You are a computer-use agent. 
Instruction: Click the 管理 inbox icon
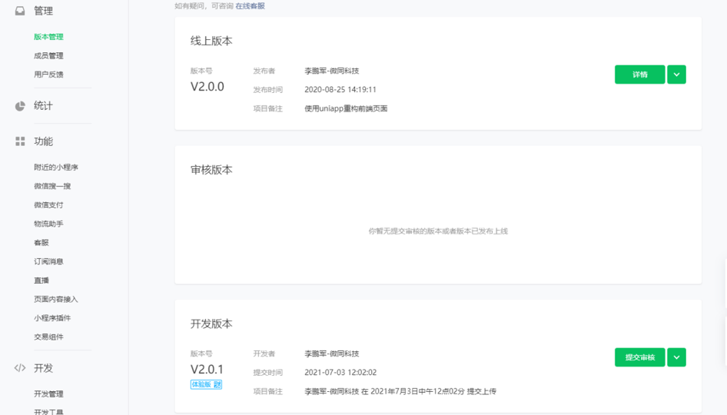click(20, 11)
